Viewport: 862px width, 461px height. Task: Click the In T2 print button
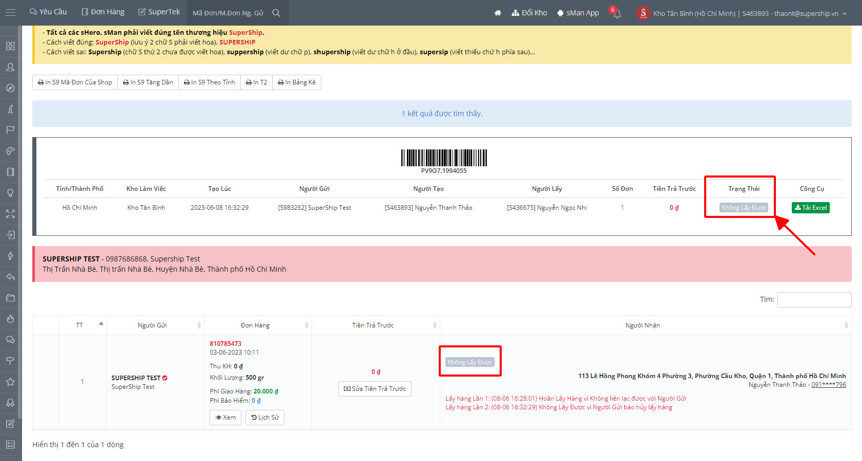256,82
